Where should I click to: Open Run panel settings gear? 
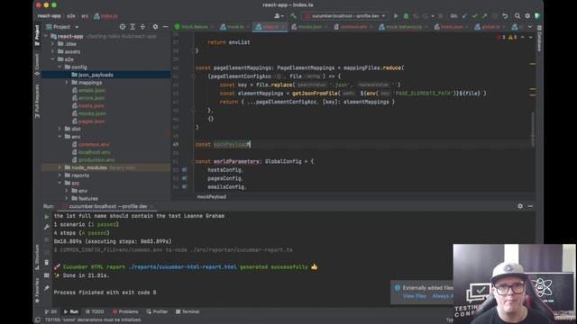pyautogui.click(x=520, y=206)
